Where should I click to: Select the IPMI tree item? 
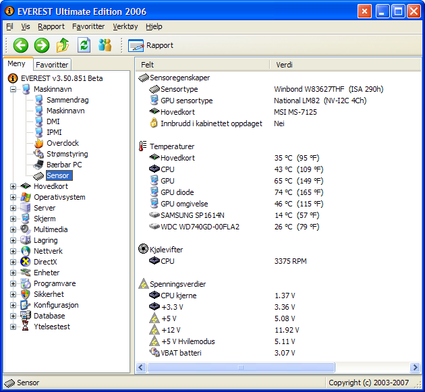pyautogui.click(x=54, y=132)
